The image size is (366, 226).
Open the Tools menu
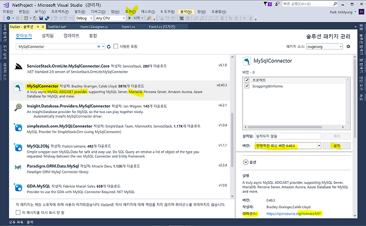pos(130,12)
